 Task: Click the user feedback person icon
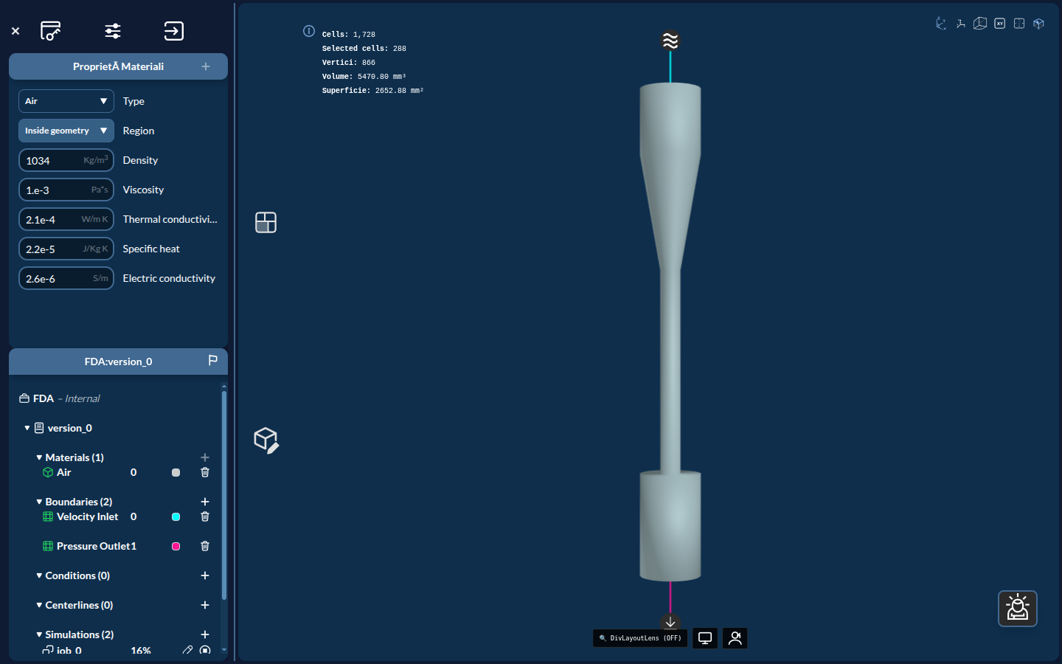click(735, 638)
